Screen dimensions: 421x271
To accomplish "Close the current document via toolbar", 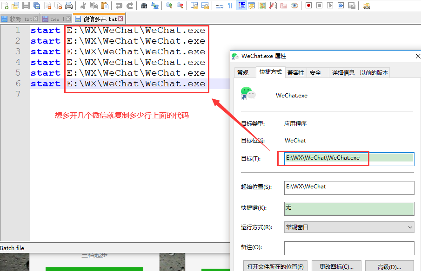I will (x=47, y=6).
